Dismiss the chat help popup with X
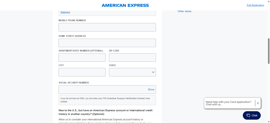This screenshot has width=270, height=123. pos(258,103)
